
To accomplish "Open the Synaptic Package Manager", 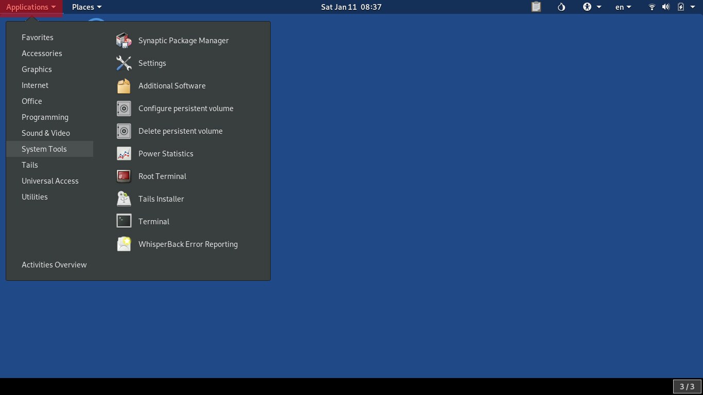I will pos(183,40).
